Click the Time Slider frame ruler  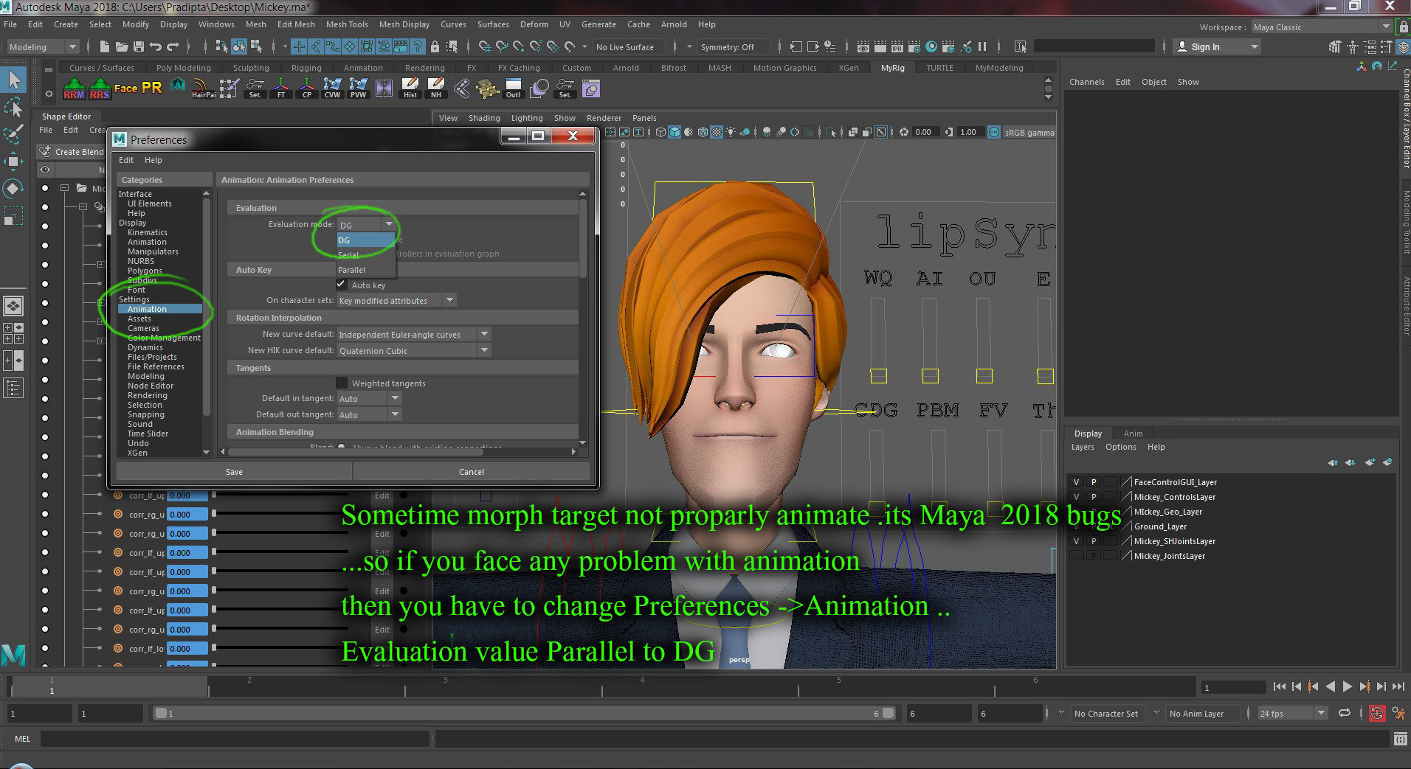(601, 686)
